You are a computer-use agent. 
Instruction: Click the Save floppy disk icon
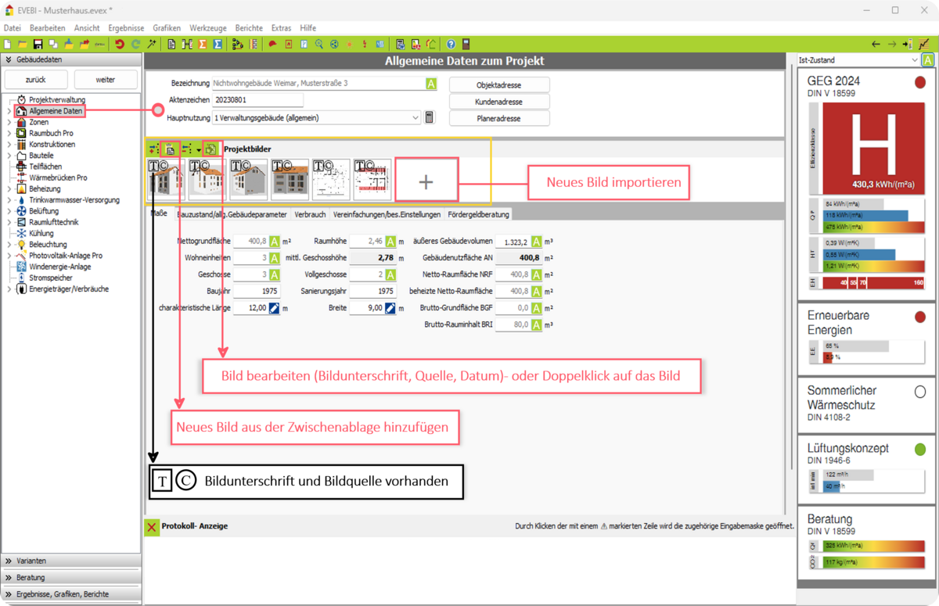point(38,45)
